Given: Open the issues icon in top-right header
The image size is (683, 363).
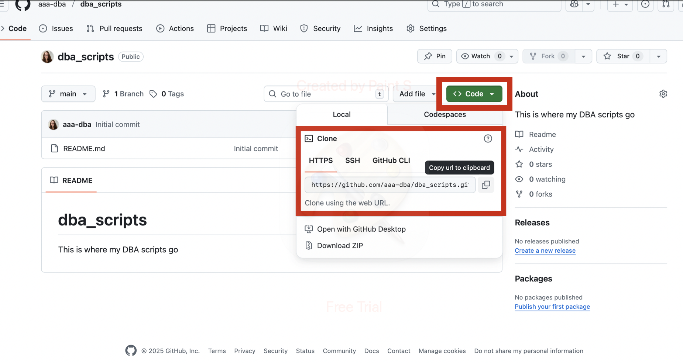Looking at the screenshot, I should click(x=645, y=4).
